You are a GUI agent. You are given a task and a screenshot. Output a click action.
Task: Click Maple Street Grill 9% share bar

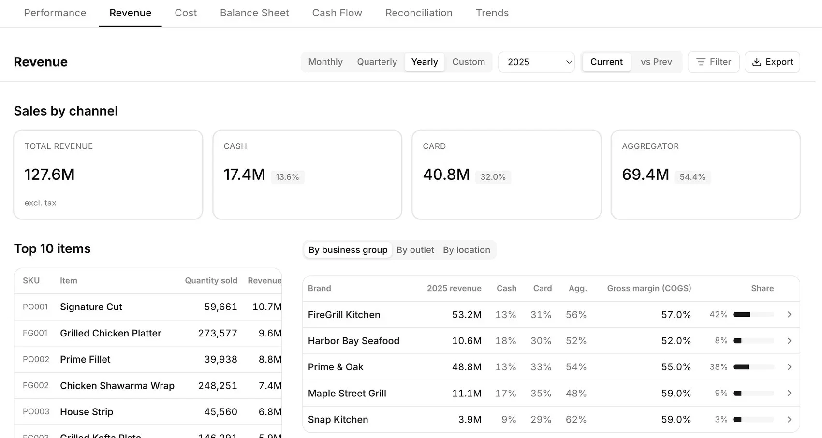point(753,393)
